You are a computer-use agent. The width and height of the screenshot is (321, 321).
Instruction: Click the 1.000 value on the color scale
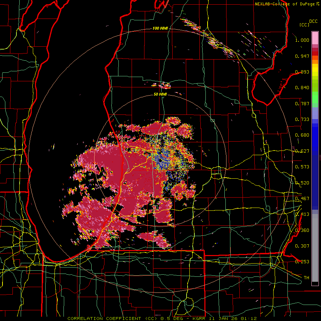coord(302,40)
